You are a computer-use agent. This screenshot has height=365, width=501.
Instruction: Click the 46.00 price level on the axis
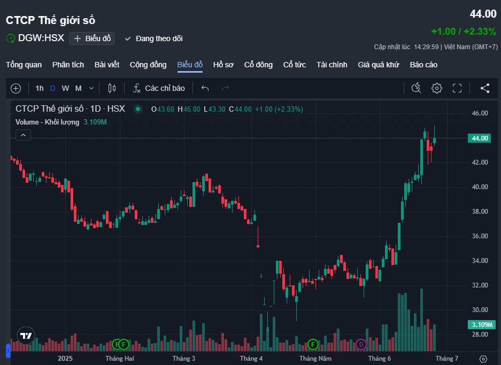(480, 113)
